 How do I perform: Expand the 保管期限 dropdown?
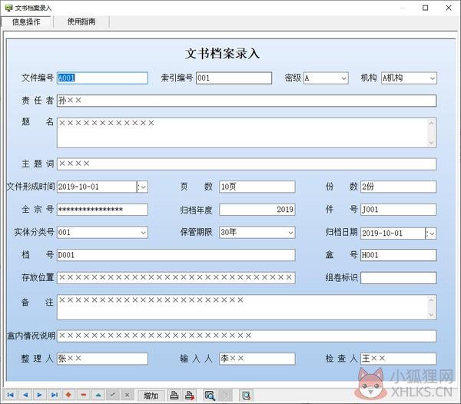[290, 233]
